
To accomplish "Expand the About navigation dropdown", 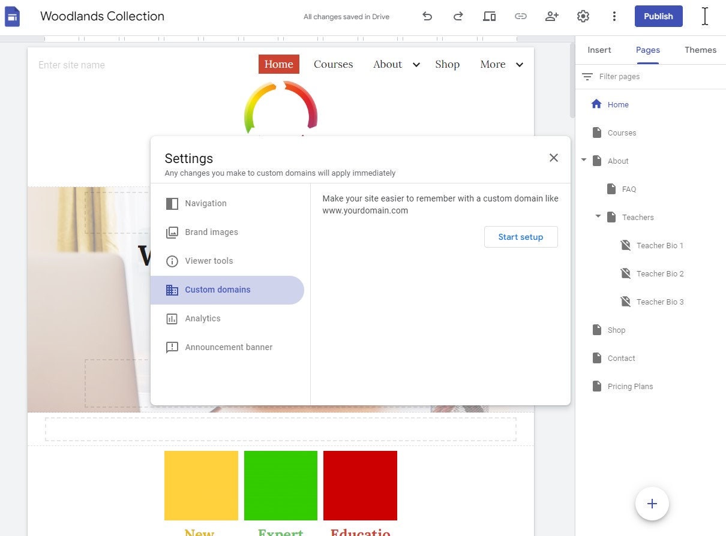I will 416,64.
